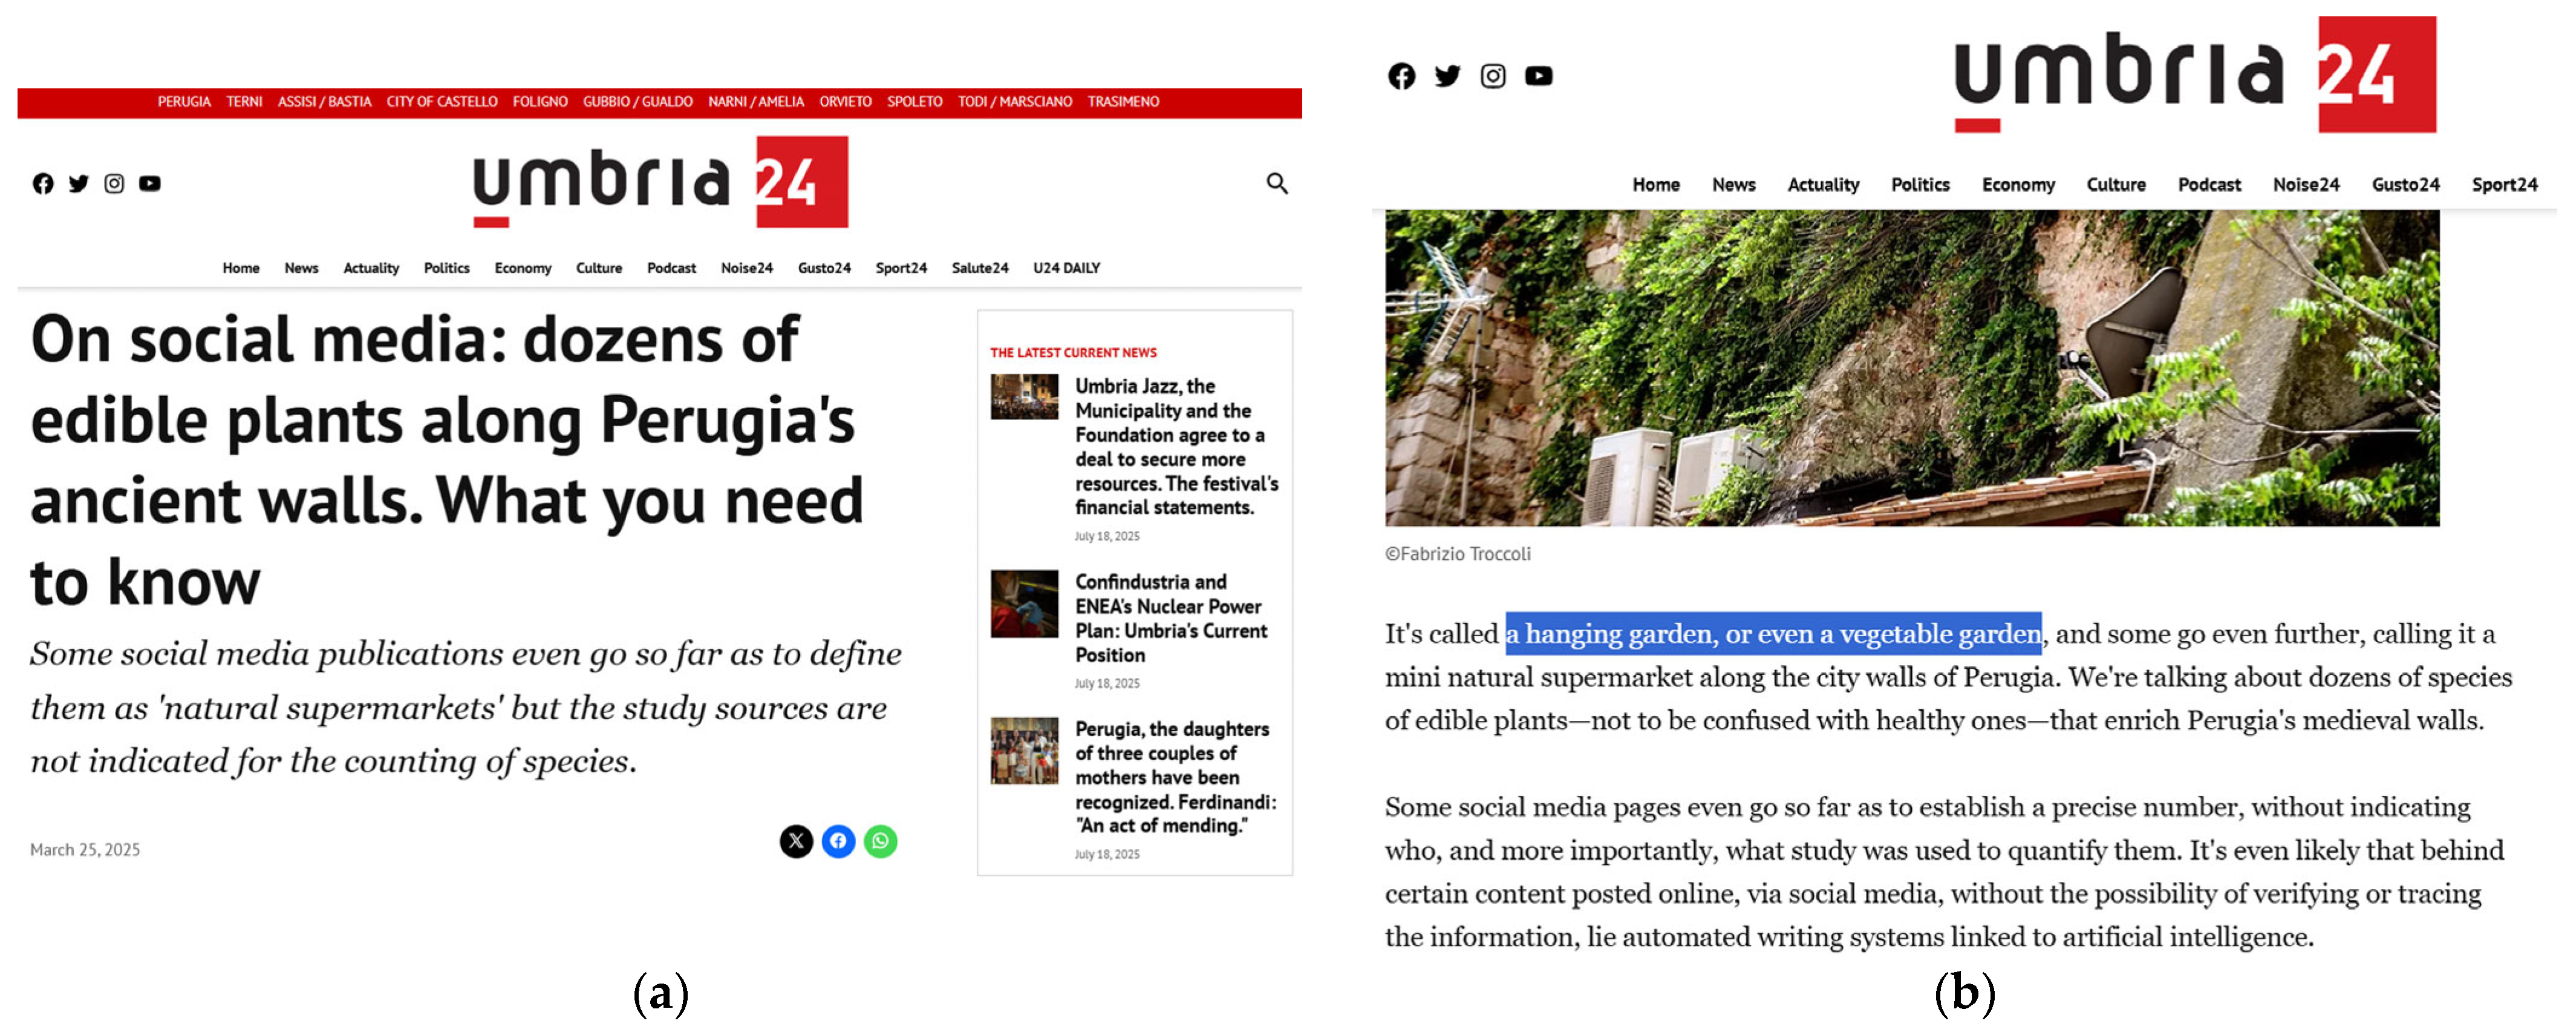Open YouTube icon in left page header
Screen dimensions: 2576x1035
[150, 184]
